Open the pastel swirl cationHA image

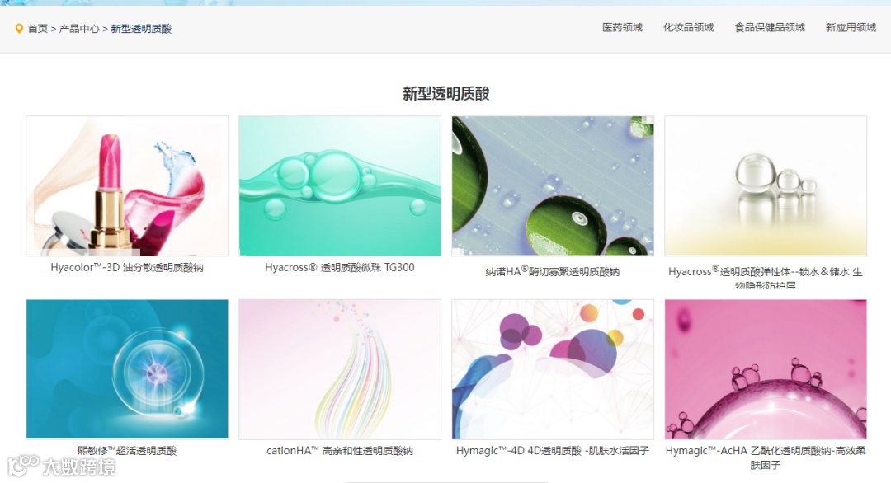click(x=340, y=369)
